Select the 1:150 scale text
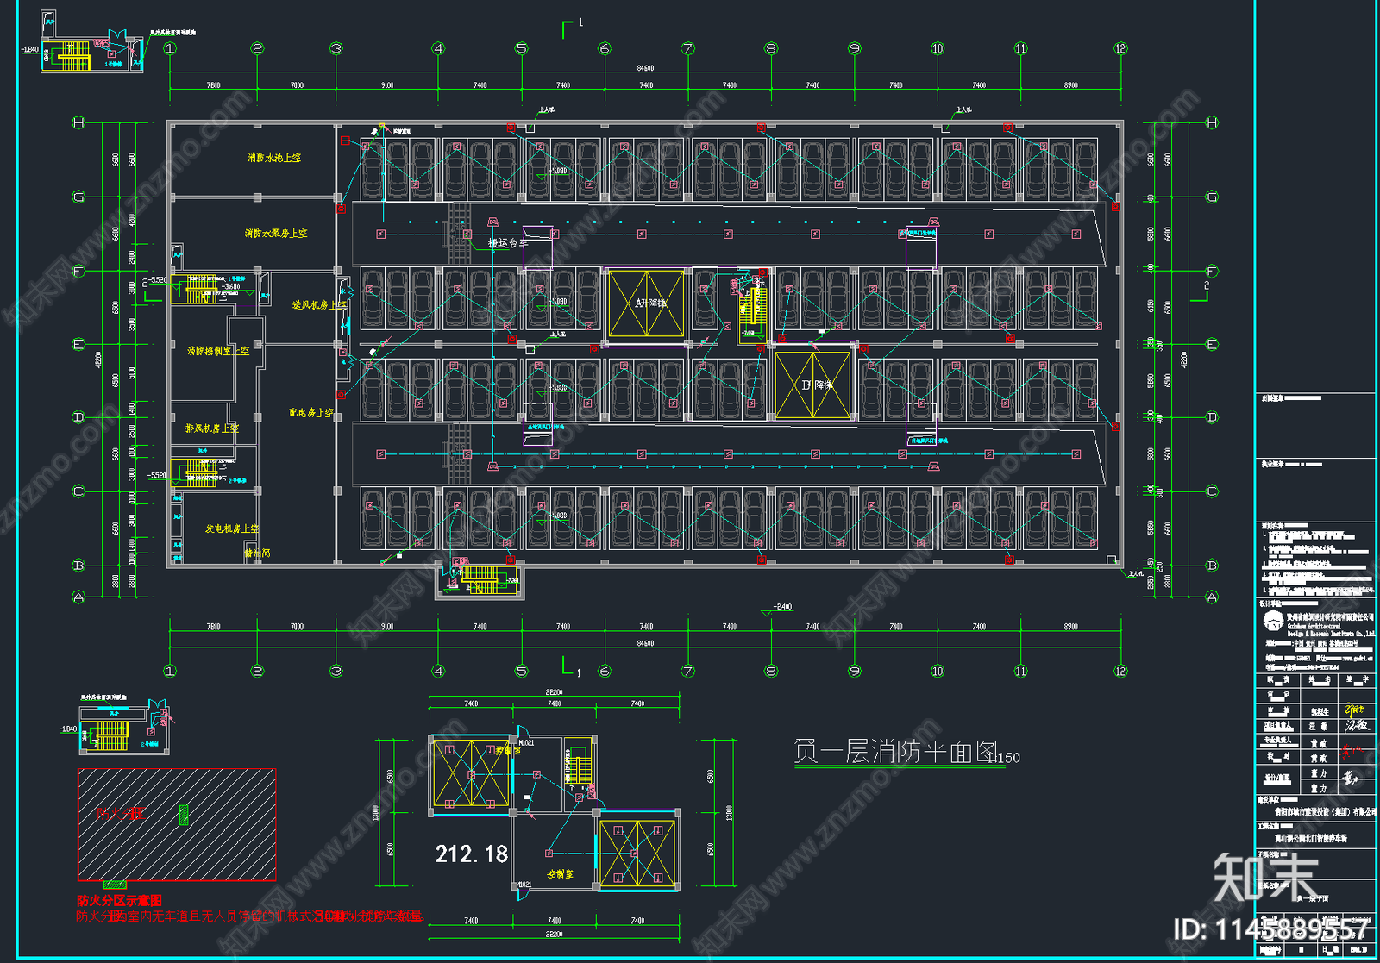 point(1004,758)
